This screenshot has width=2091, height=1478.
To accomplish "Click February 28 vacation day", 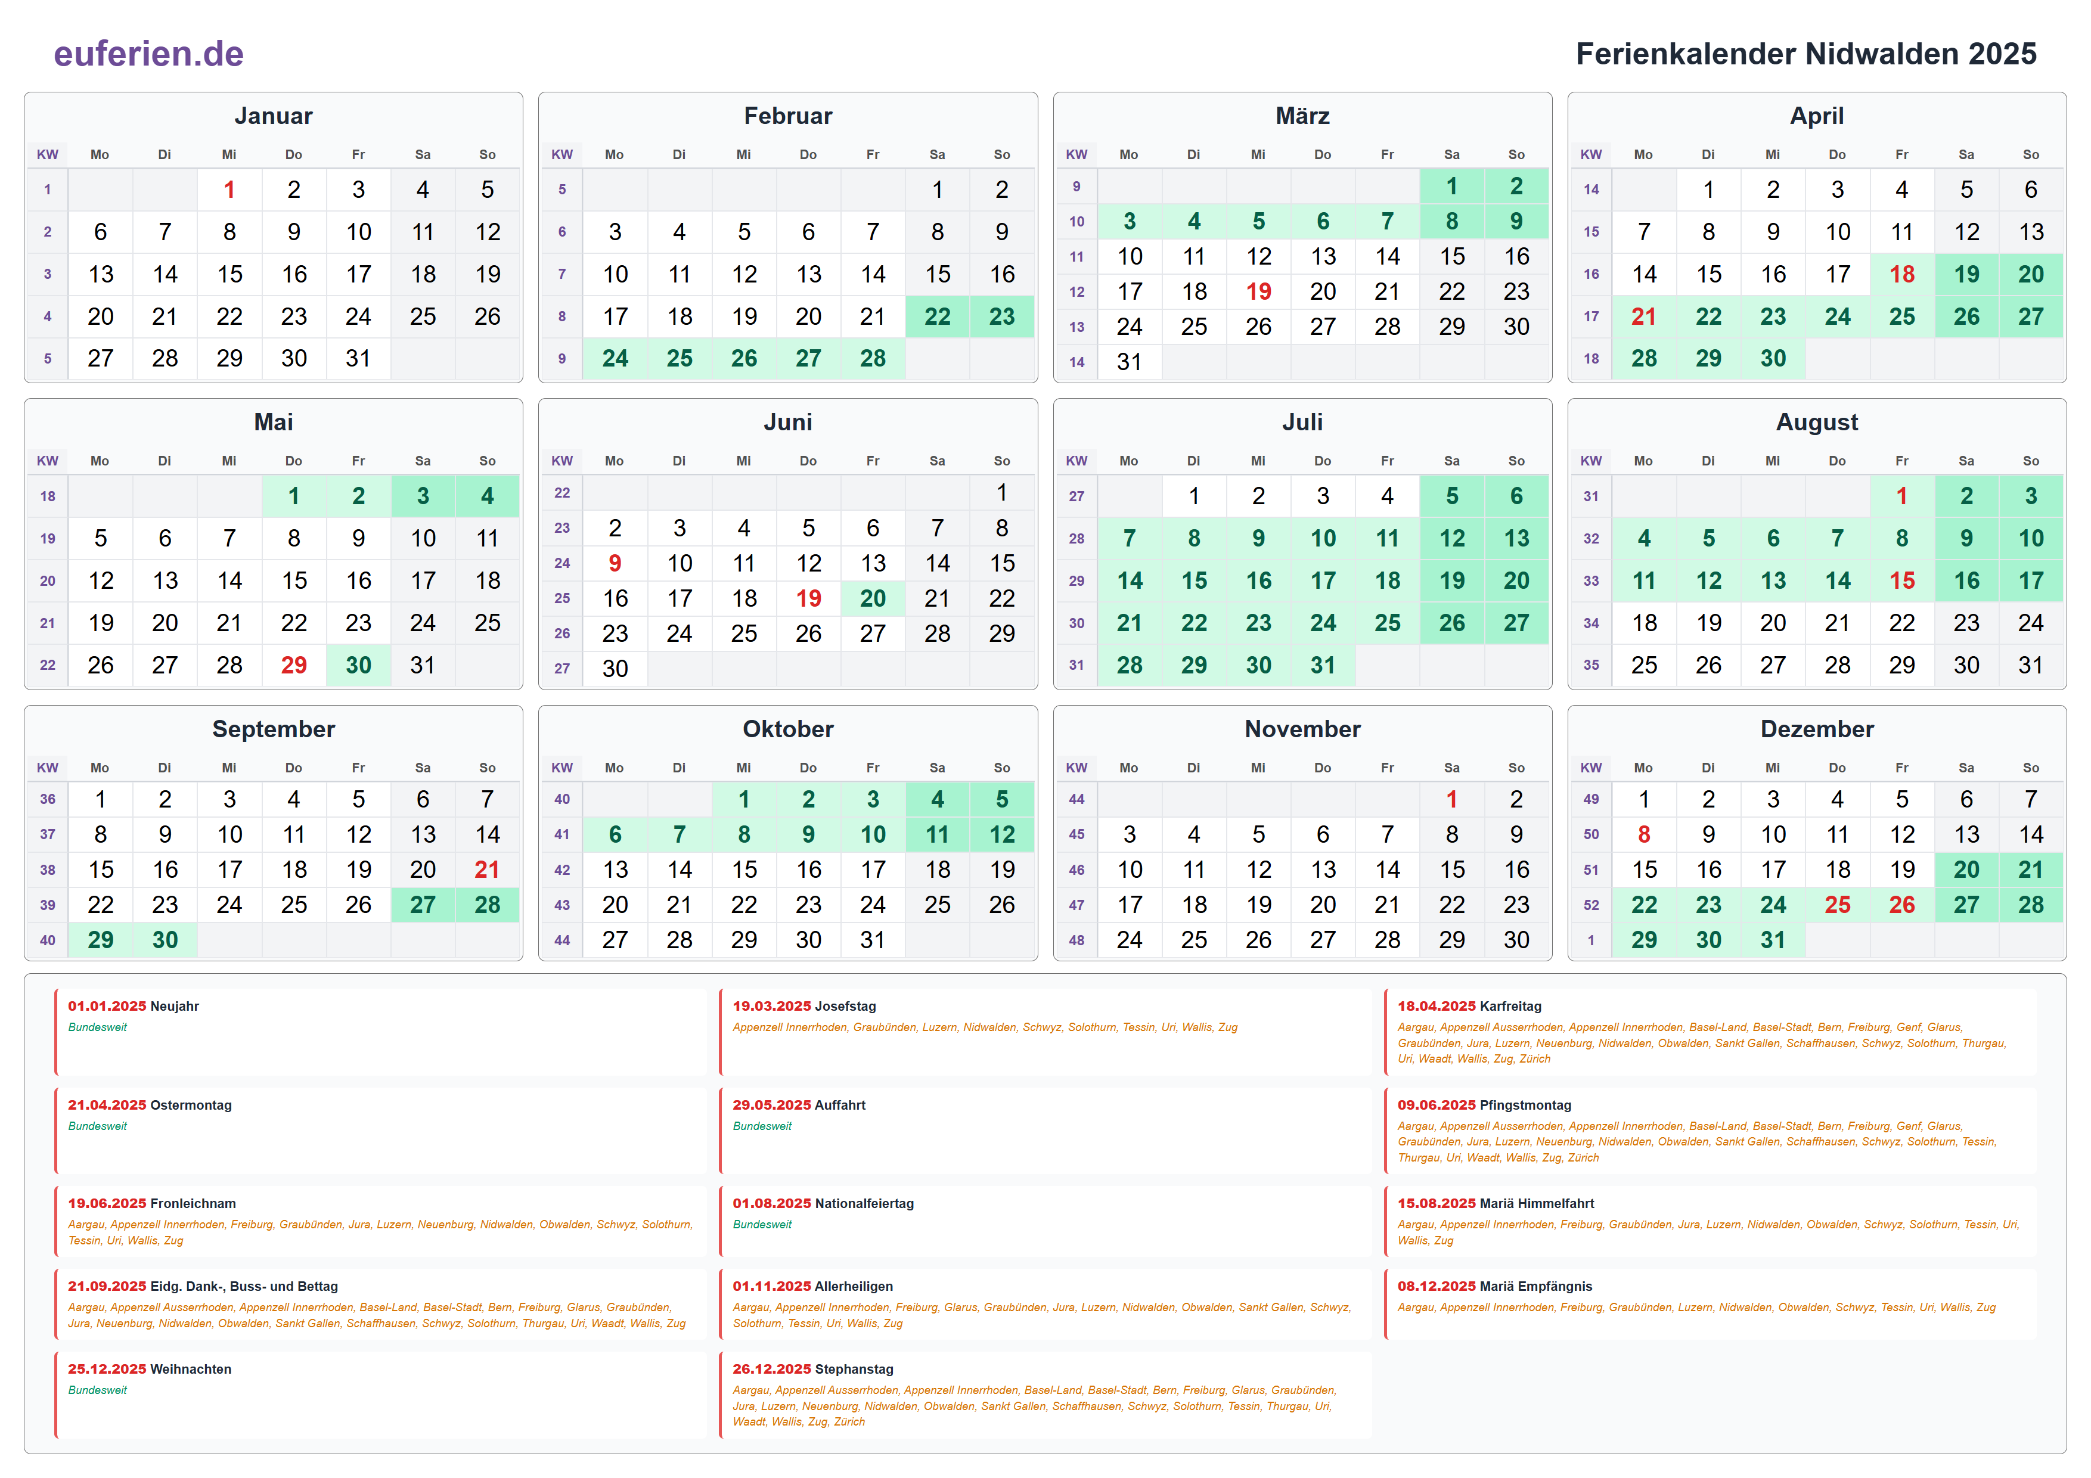I will [x=873, y=358].
